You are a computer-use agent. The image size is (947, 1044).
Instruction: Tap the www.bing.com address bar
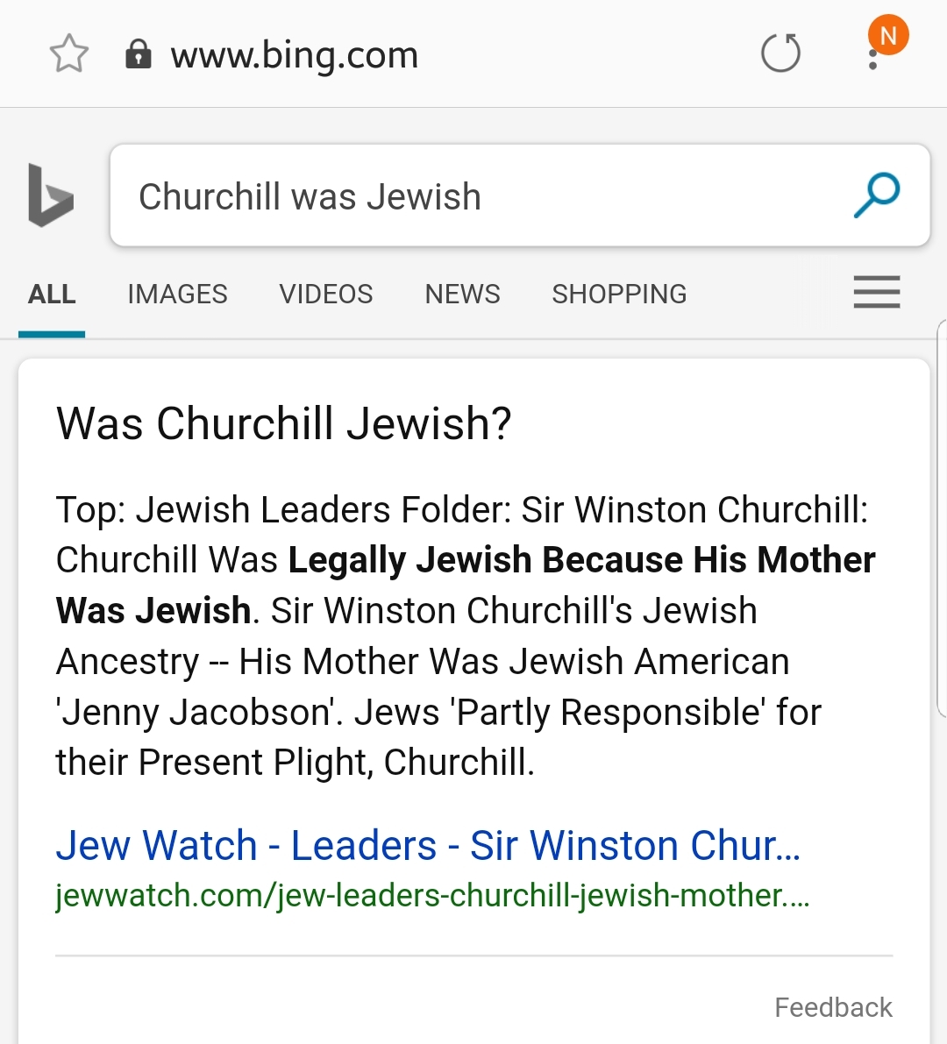click(295, 55)
